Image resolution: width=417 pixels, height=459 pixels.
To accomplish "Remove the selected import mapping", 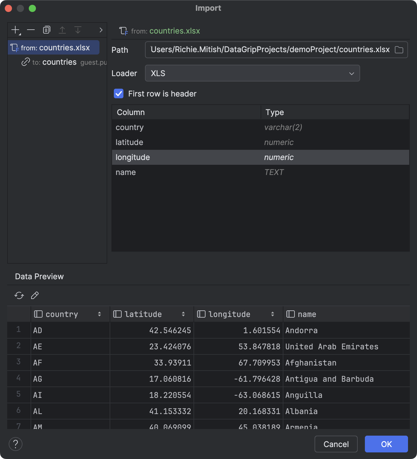I will pyautogui.click(x=31, y=30).
